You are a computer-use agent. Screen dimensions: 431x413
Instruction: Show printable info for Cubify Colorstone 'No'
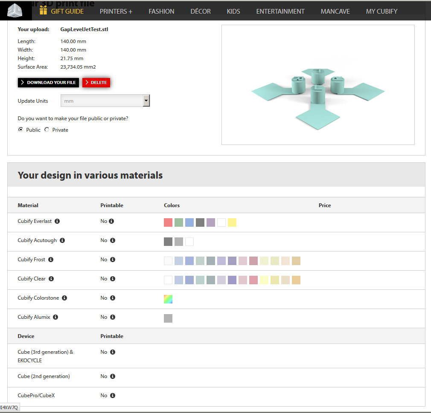pyautogui.click(x=113, y=298)
